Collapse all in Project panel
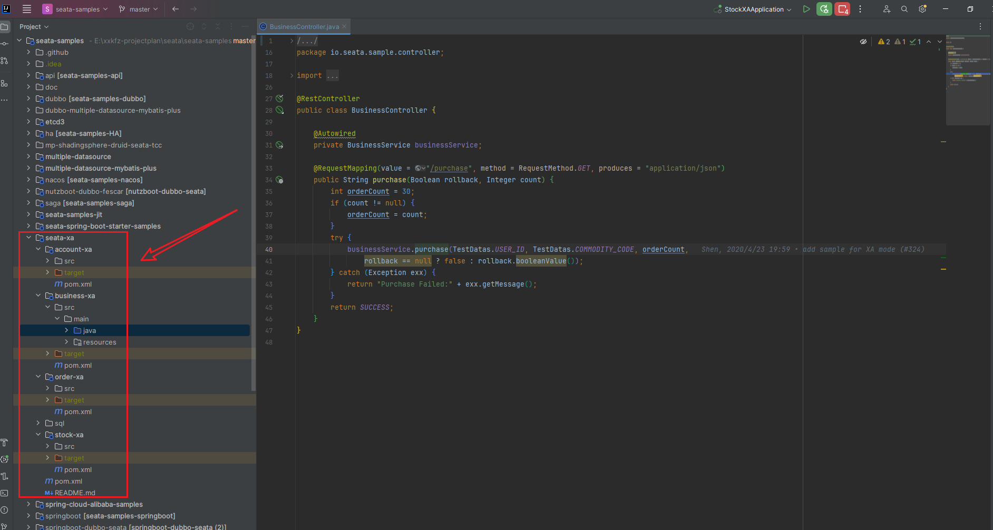This screenshot has width=993, height=530. coord(218,26)
